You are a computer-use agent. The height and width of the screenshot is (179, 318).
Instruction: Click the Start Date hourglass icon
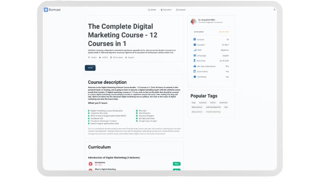click(194, 61)
